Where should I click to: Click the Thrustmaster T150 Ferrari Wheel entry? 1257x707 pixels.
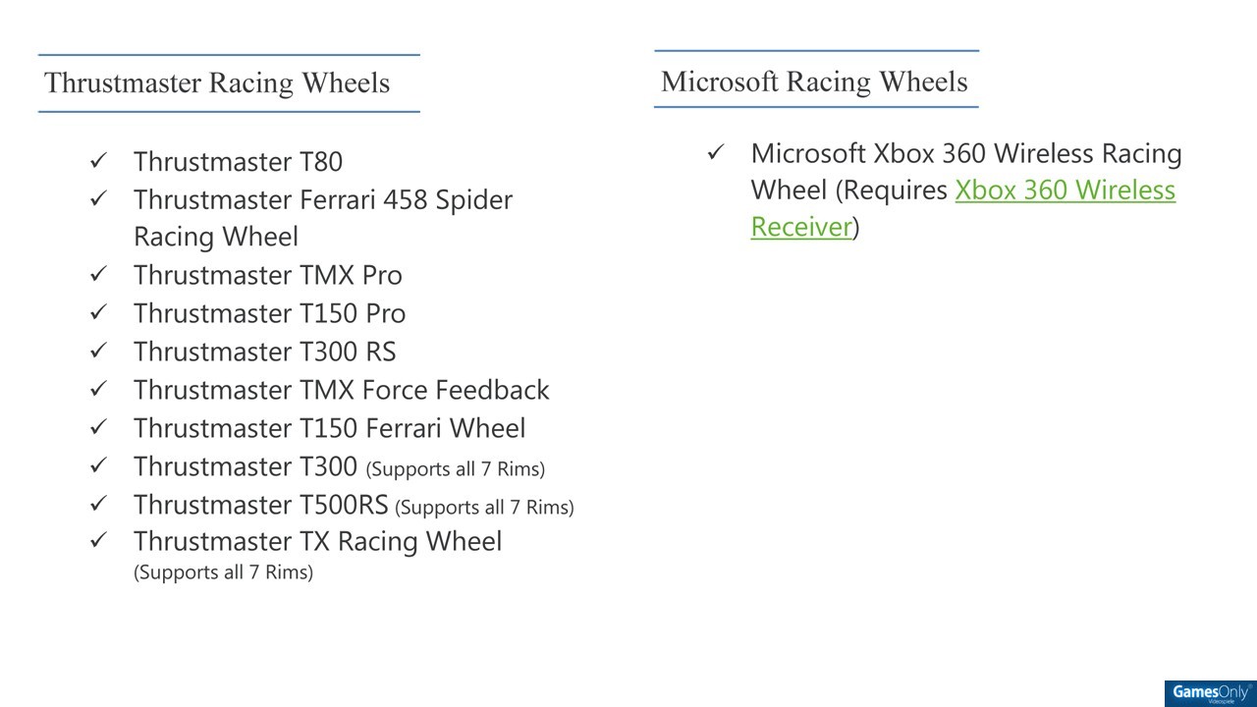point(330,428)
